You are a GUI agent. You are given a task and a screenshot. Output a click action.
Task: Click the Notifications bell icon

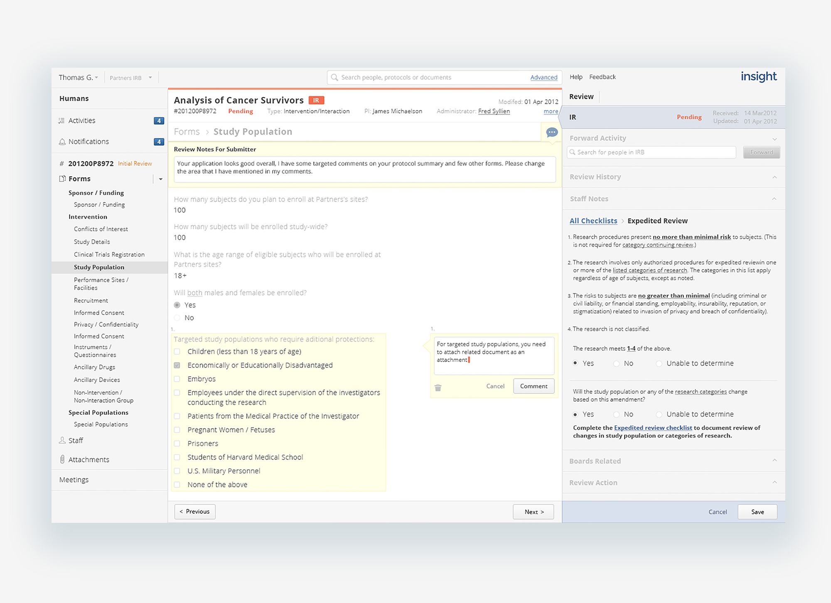[62, 142]
